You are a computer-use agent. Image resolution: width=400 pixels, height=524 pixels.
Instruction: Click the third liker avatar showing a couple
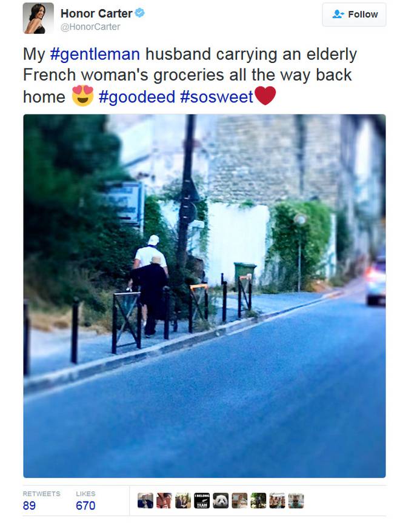click(183, 500)
